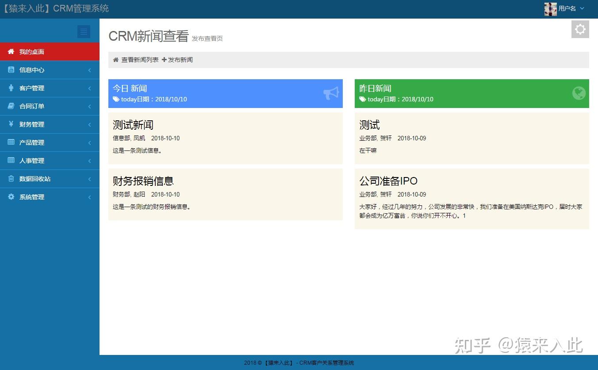Open 客户管理 via its person icon
The image size is (598, 370).
coord(11,88)
